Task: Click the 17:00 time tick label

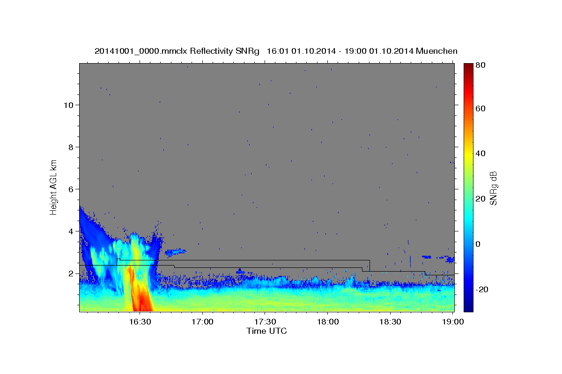Action: tap(203, 322)
